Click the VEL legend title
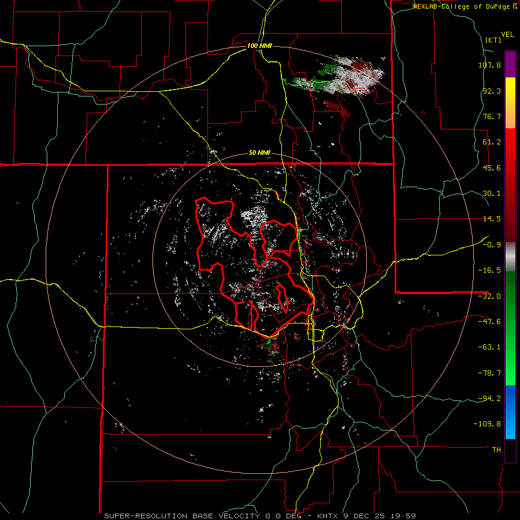Screen dimensions: 520x520 click(507, 35)
